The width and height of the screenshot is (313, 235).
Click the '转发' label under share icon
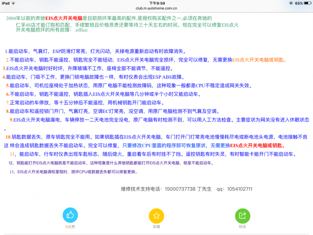point(242,227)
